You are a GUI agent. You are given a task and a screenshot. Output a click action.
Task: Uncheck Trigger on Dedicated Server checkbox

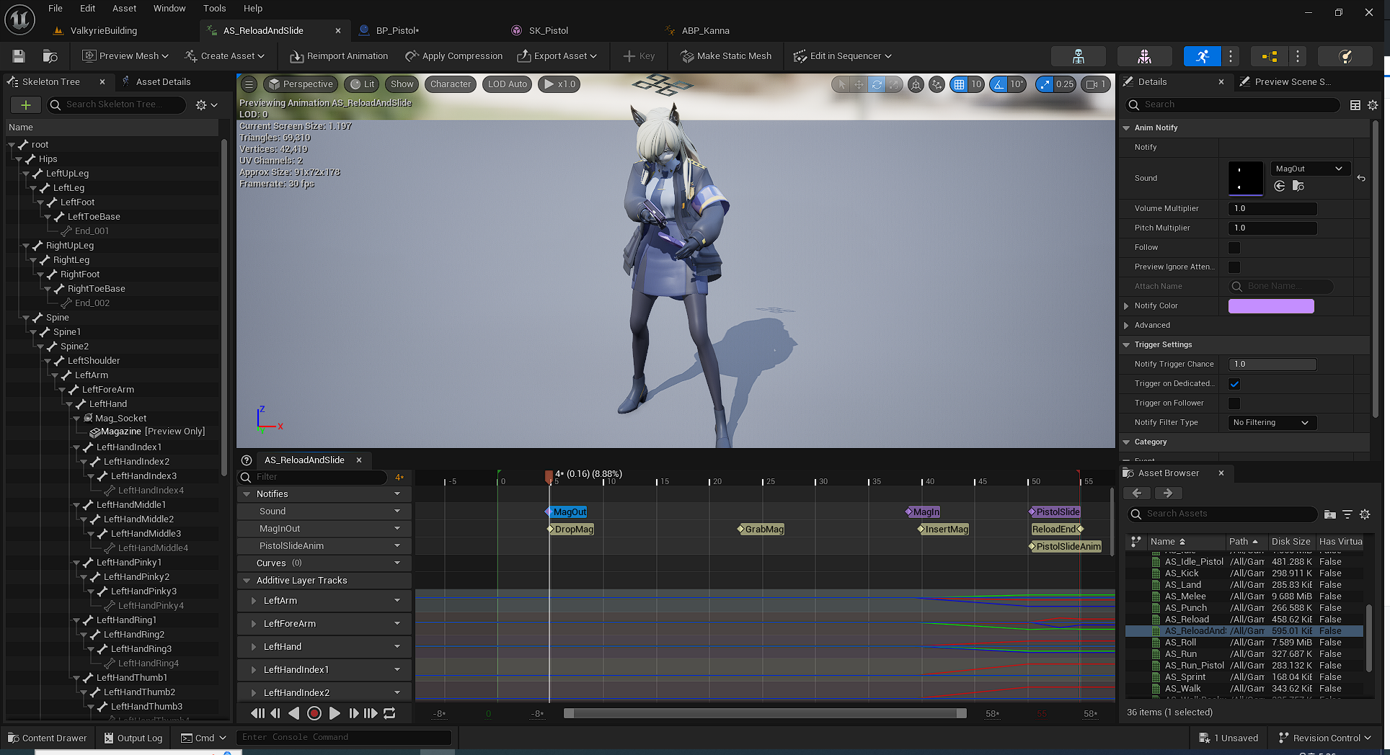1234,384
